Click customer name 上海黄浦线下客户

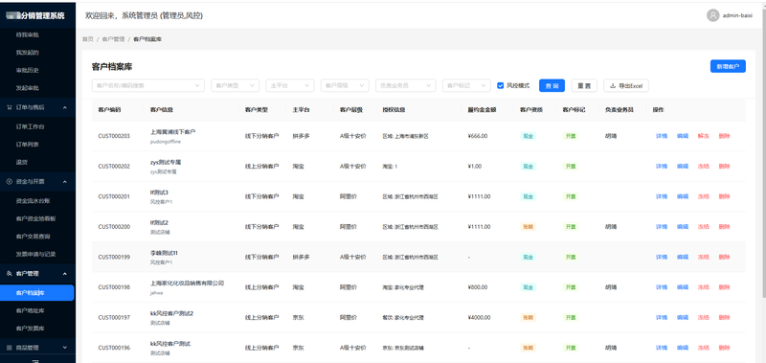tap(173, 132)
